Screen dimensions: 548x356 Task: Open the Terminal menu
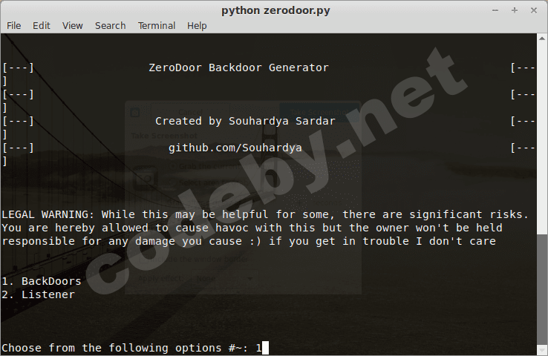tap(156, 26)
